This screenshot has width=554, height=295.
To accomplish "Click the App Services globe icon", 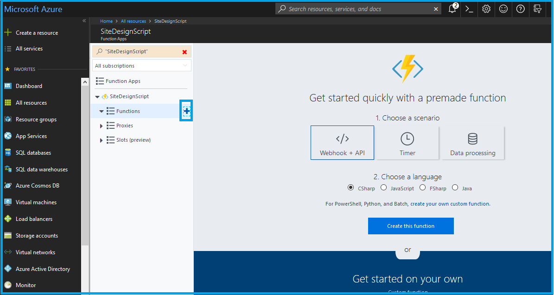I will 8,136.
